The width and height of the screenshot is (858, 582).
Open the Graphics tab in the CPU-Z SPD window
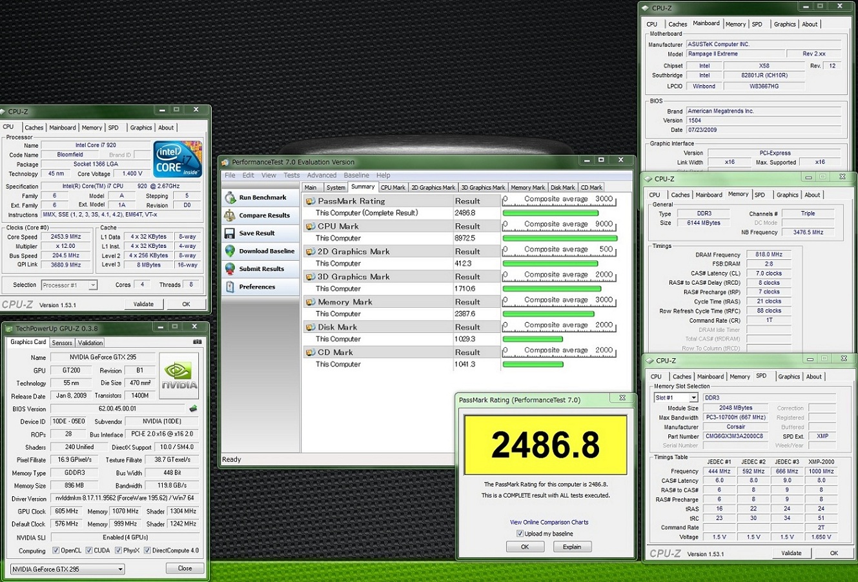click(x=789, y=377)
